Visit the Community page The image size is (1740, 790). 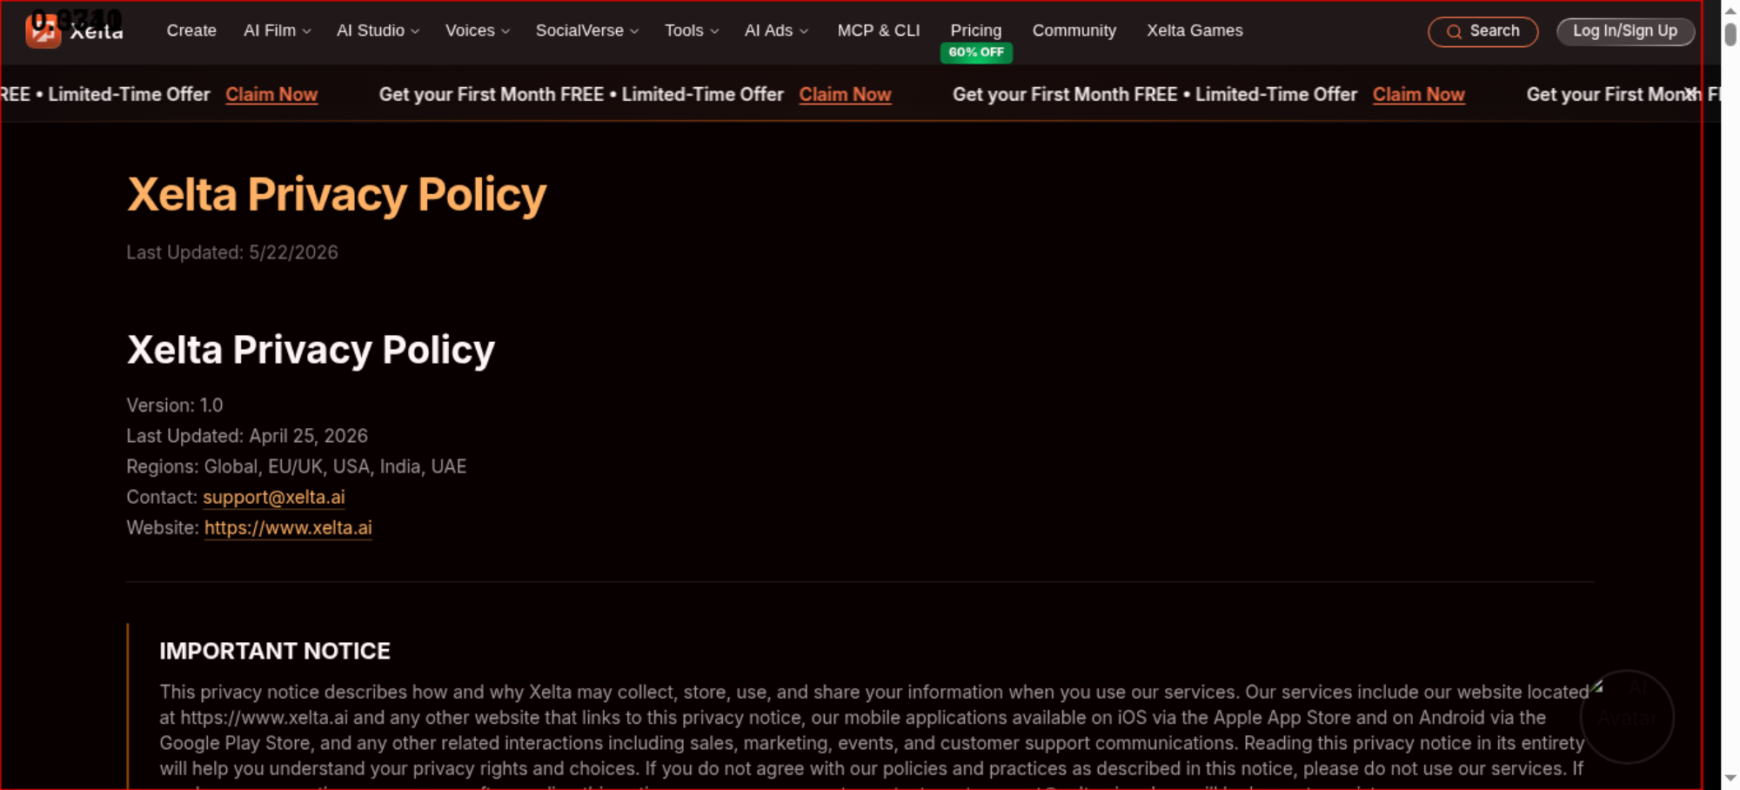pos(1074,30)
